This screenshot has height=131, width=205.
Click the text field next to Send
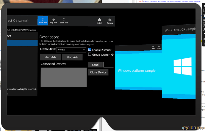click(108, 65)
